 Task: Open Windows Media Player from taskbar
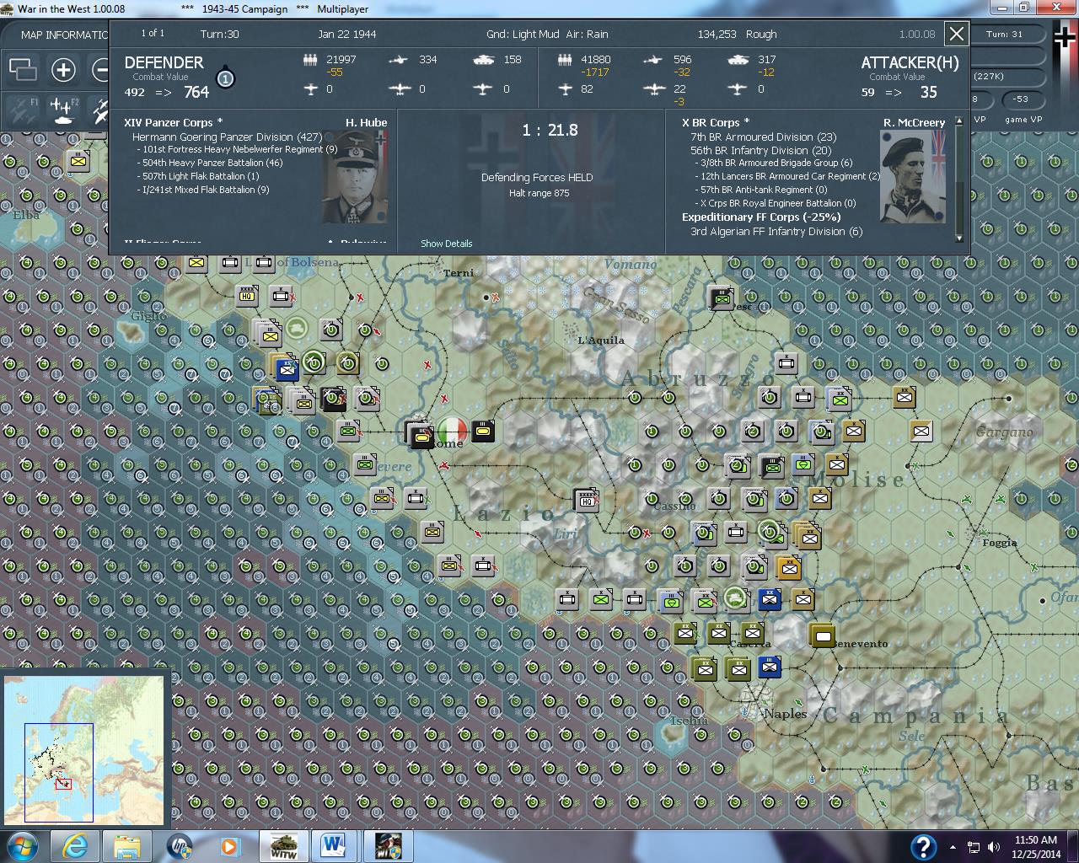tap(228, 845)
